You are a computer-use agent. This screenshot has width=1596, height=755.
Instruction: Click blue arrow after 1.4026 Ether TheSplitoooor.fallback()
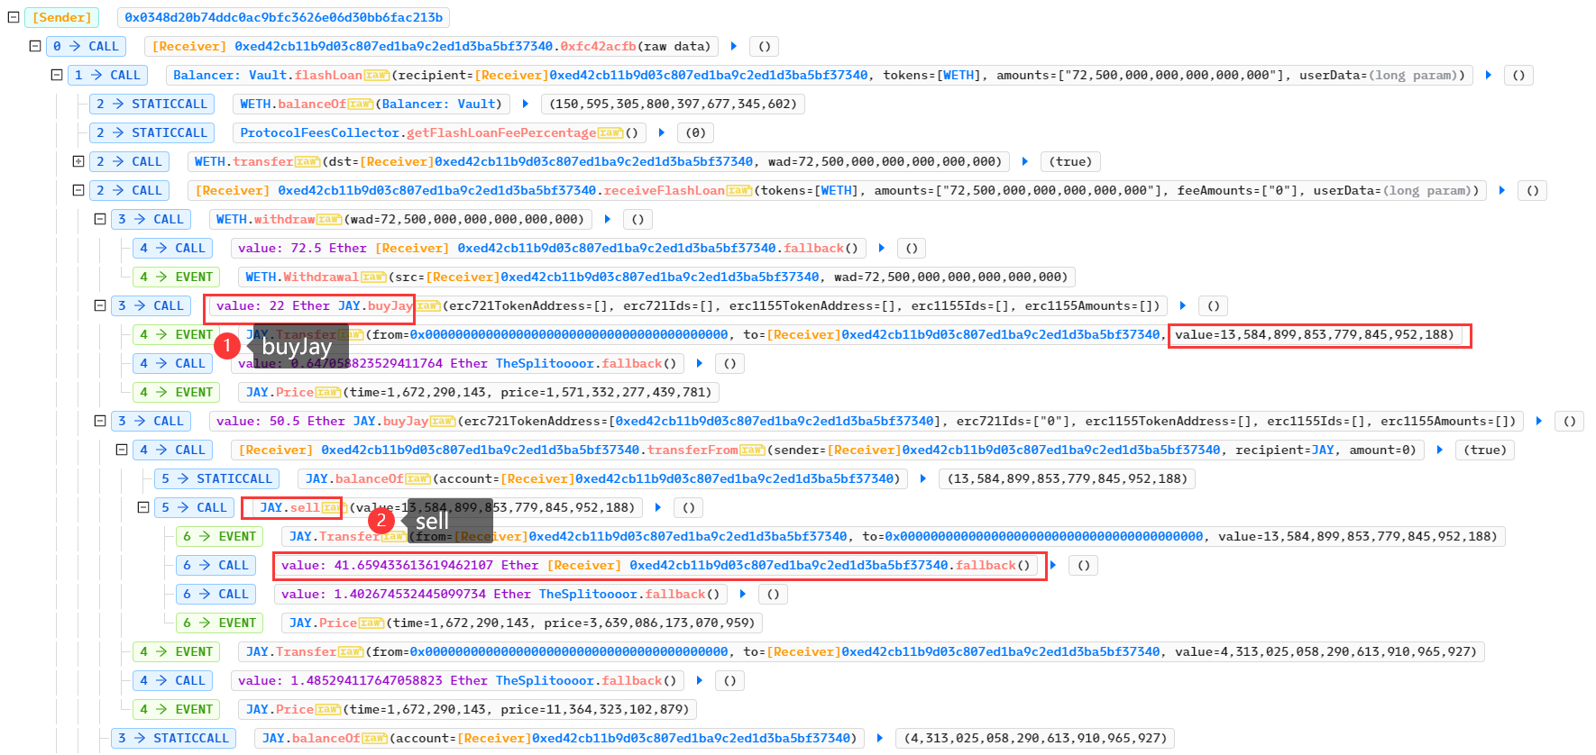[x=743, y=594]
